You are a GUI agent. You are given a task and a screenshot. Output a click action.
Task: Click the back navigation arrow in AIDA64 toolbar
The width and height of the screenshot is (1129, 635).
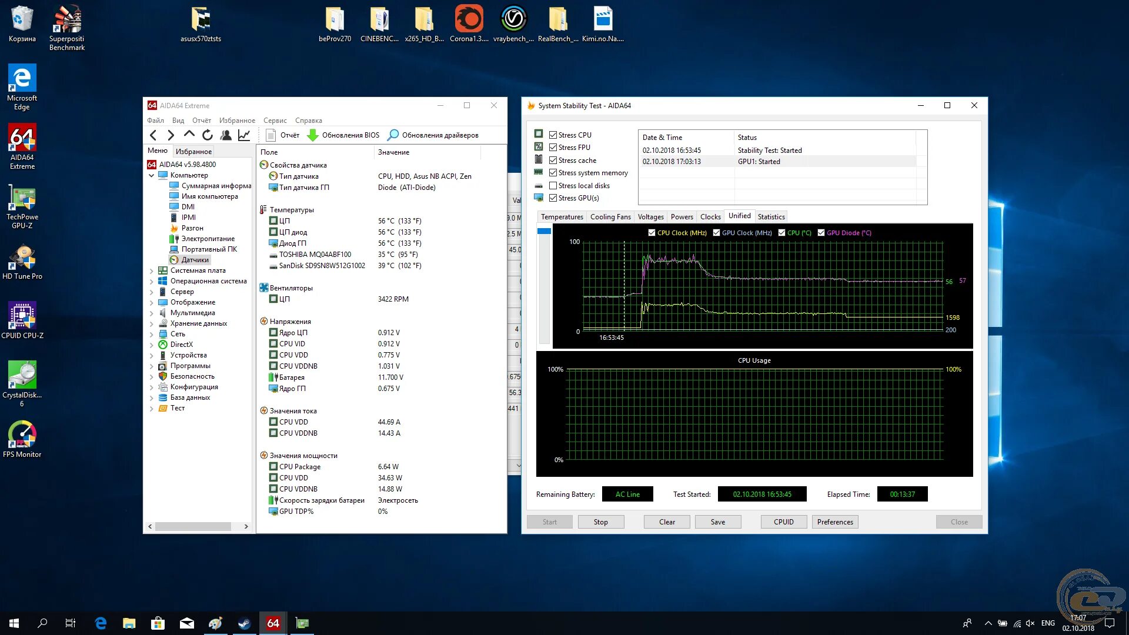click(x=153, y=135)
